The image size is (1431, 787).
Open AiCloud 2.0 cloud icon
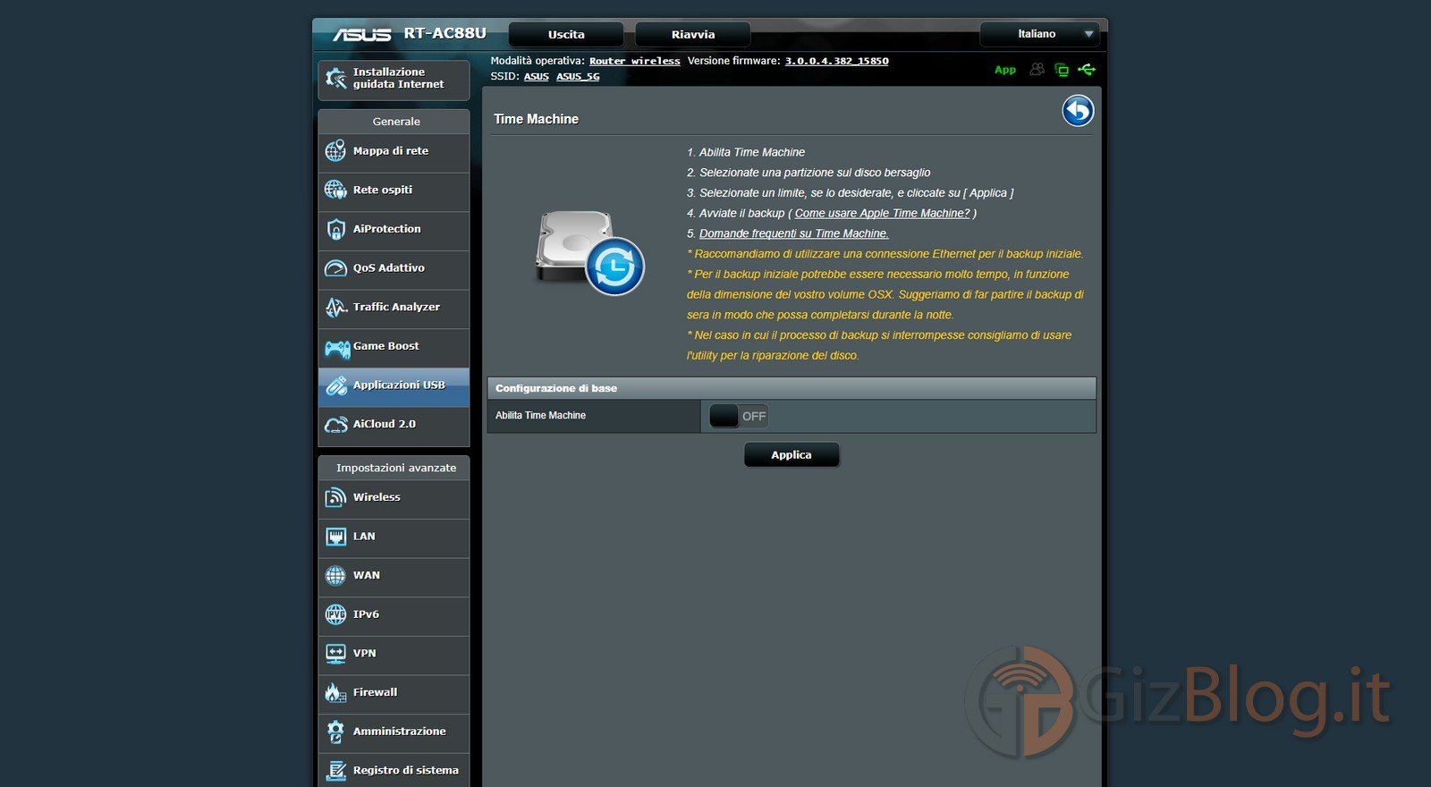(335, 425)
